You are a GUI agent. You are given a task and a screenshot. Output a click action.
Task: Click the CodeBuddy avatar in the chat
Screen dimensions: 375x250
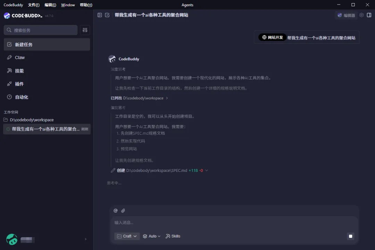point(112,59)
